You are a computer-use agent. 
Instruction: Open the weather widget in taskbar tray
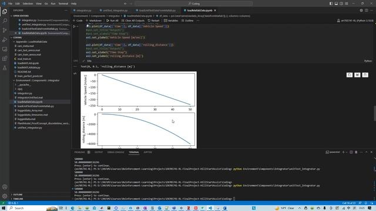(284, 208)
